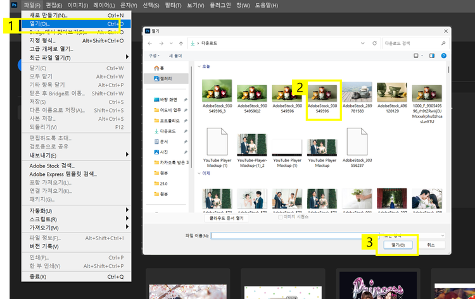Open 문서 in the sidebar
Screen dimensions: 475x299
(x=161, y=142)
